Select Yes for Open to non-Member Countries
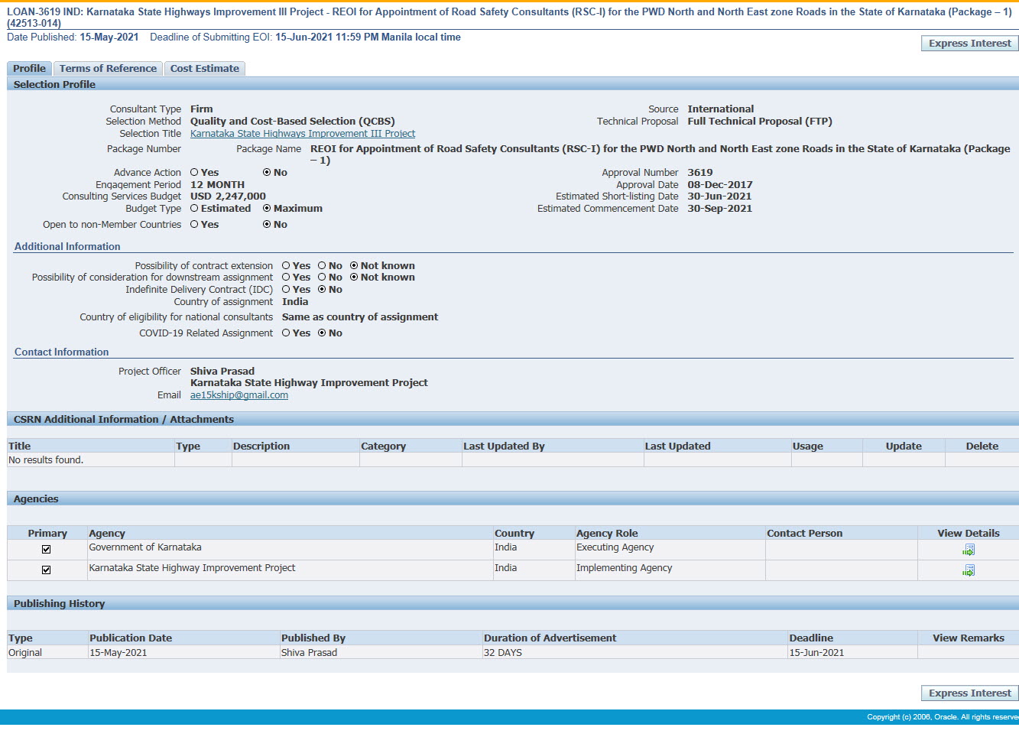This screenshot has width=1019, height=737. click(194, 225)
